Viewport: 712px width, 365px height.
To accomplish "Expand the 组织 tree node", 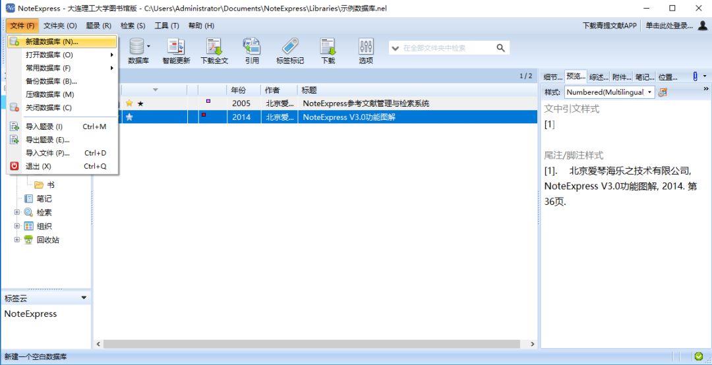I will coord(17,226).
